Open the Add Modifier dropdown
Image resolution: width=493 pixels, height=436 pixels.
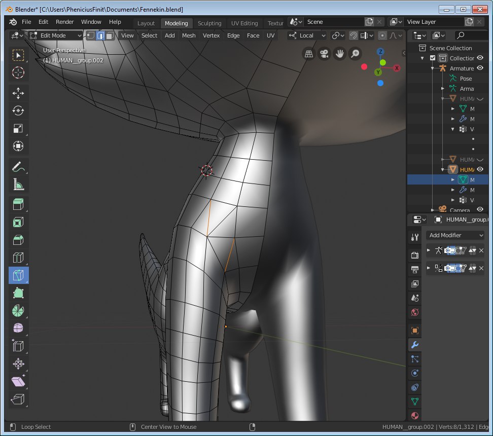point(455,235)
